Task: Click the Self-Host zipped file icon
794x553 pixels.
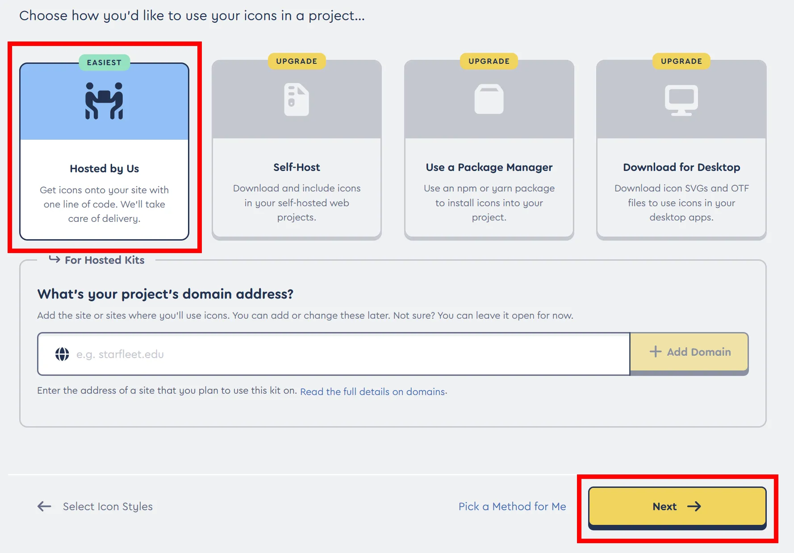Action: click(x=297, y=100)
